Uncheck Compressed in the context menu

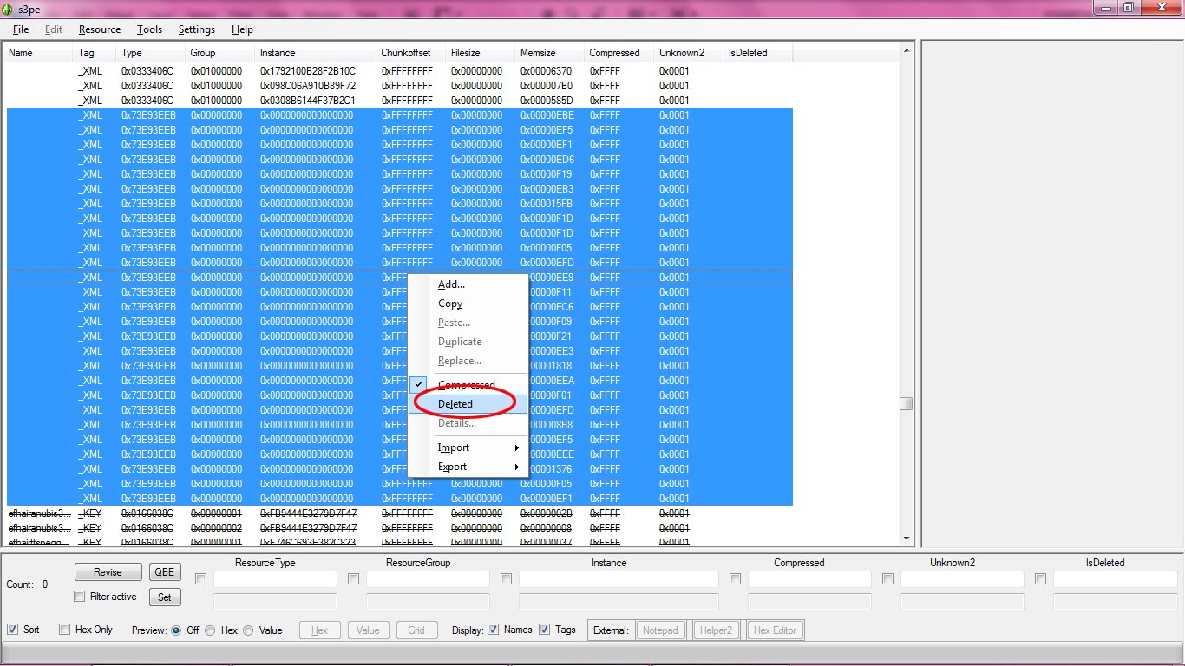(468, 384)
